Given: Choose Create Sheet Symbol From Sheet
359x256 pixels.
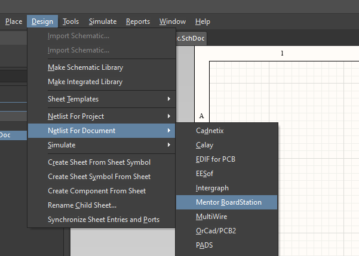Looking at the screenshot, I should [102, 177].
